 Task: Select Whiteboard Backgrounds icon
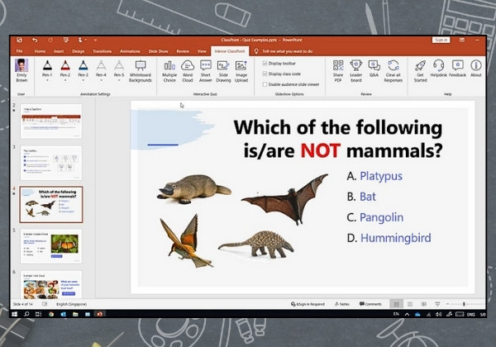(x=141, y=71)
